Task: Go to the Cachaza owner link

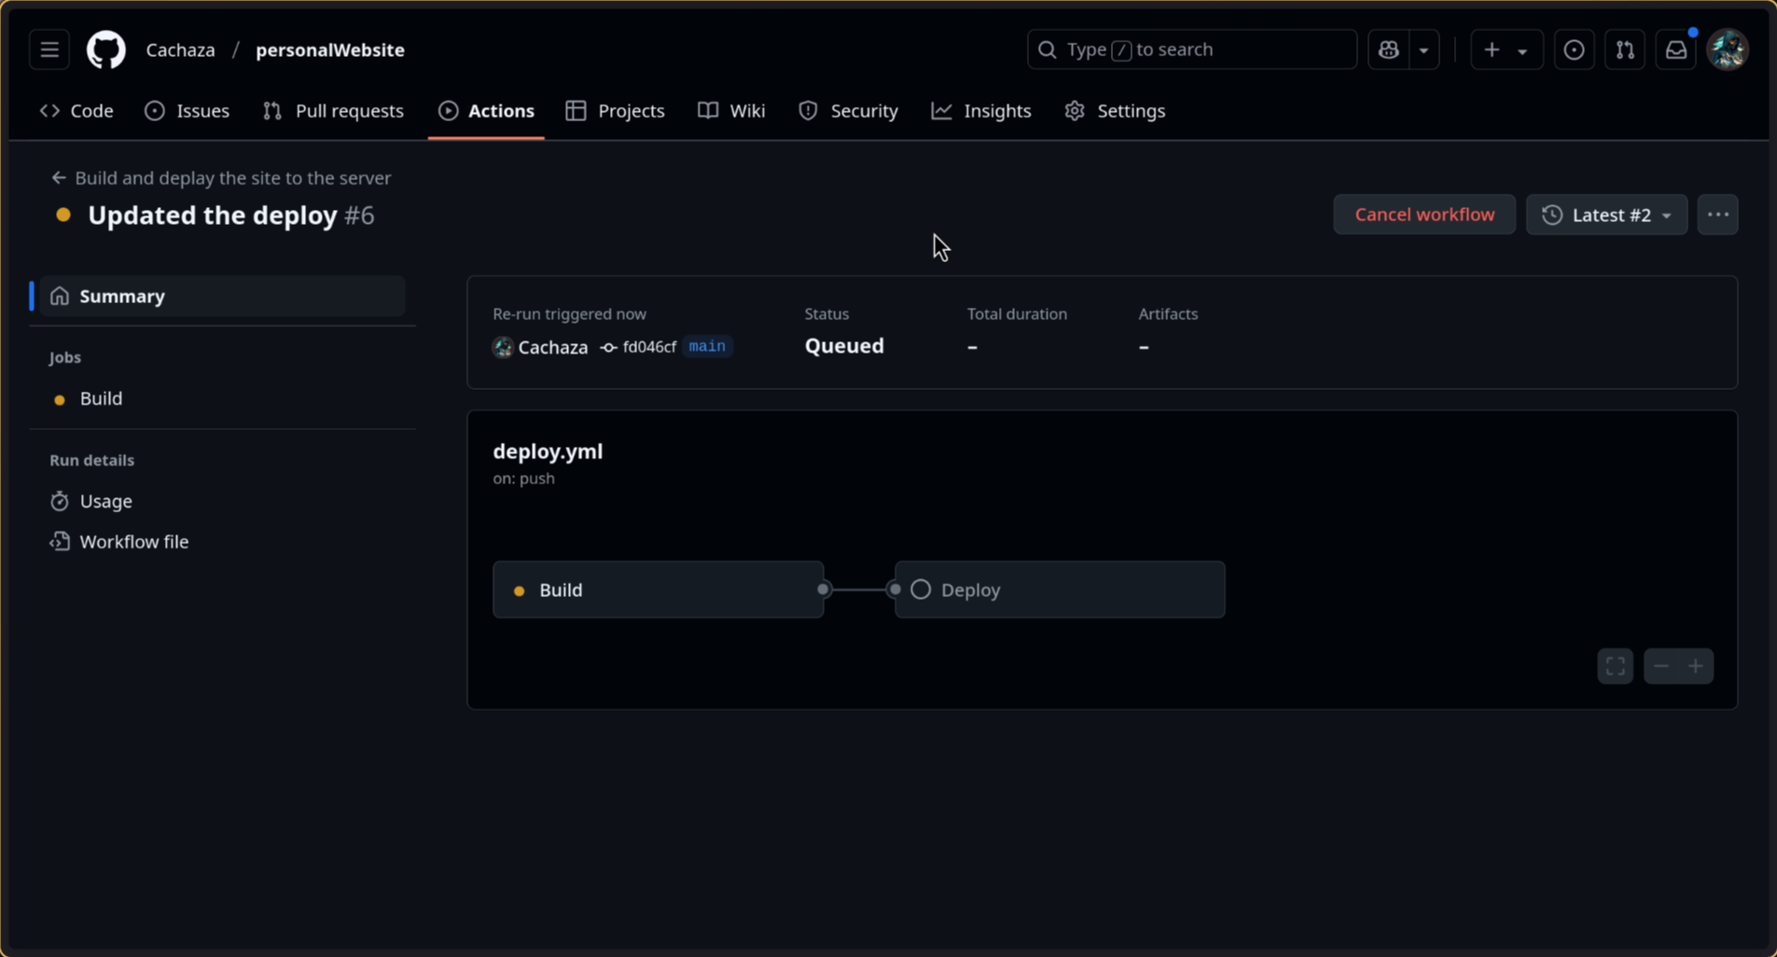Action: (x=180, y=49)
